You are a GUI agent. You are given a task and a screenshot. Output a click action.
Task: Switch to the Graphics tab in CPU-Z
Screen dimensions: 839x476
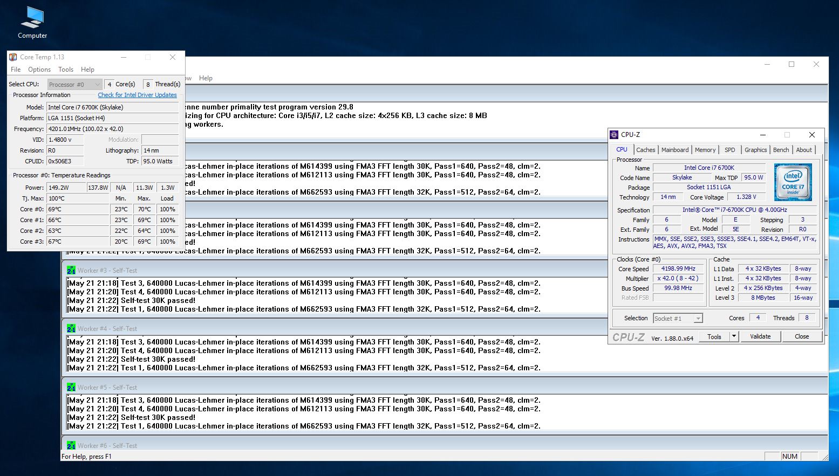755,150
